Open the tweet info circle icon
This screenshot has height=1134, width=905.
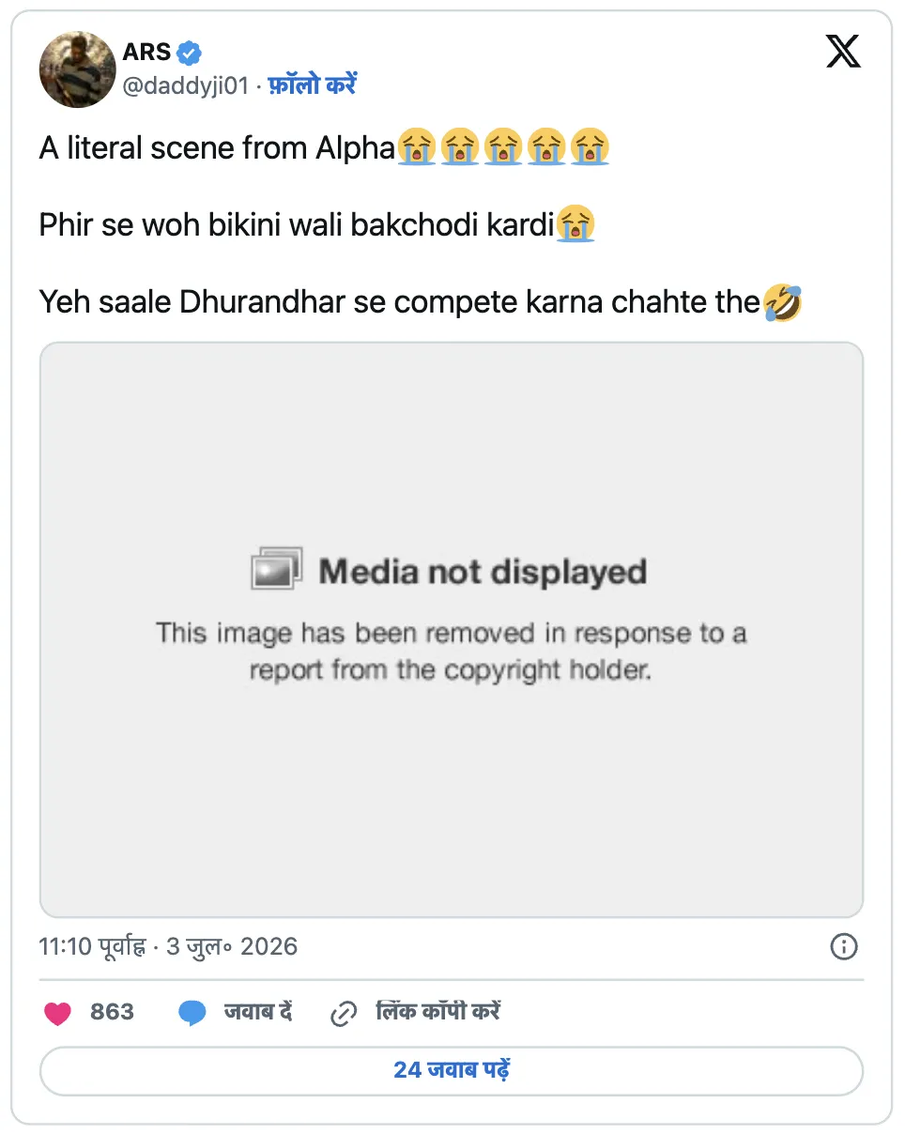coord(844,946)
